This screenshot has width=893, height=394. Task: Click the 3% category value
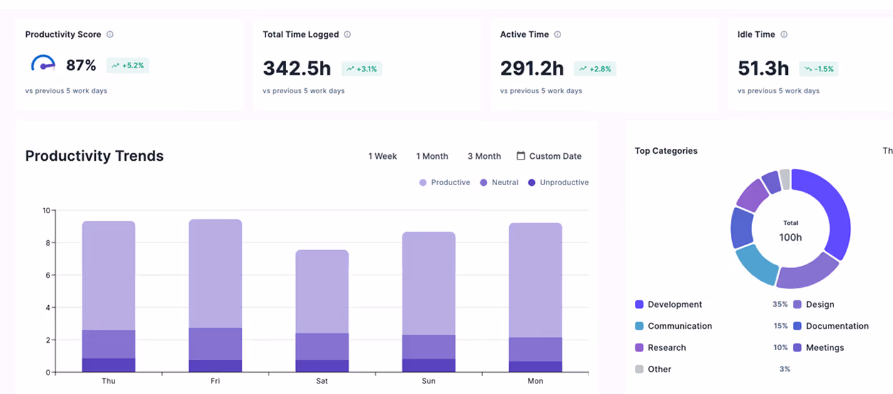coord(785,369)
